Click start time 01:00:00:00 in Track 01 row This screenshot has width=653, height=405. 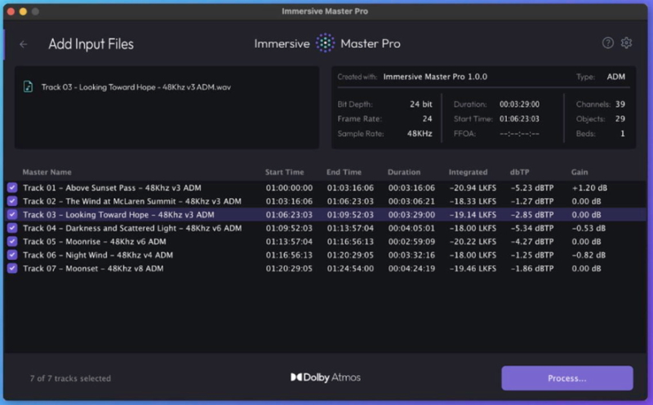pos(289,187)
